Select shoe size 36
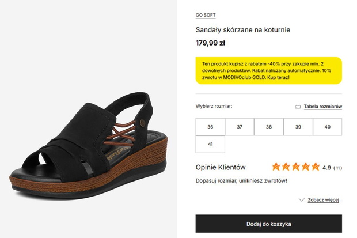The width and height of the screenshot is (357, 238). (x=210, y=127)
